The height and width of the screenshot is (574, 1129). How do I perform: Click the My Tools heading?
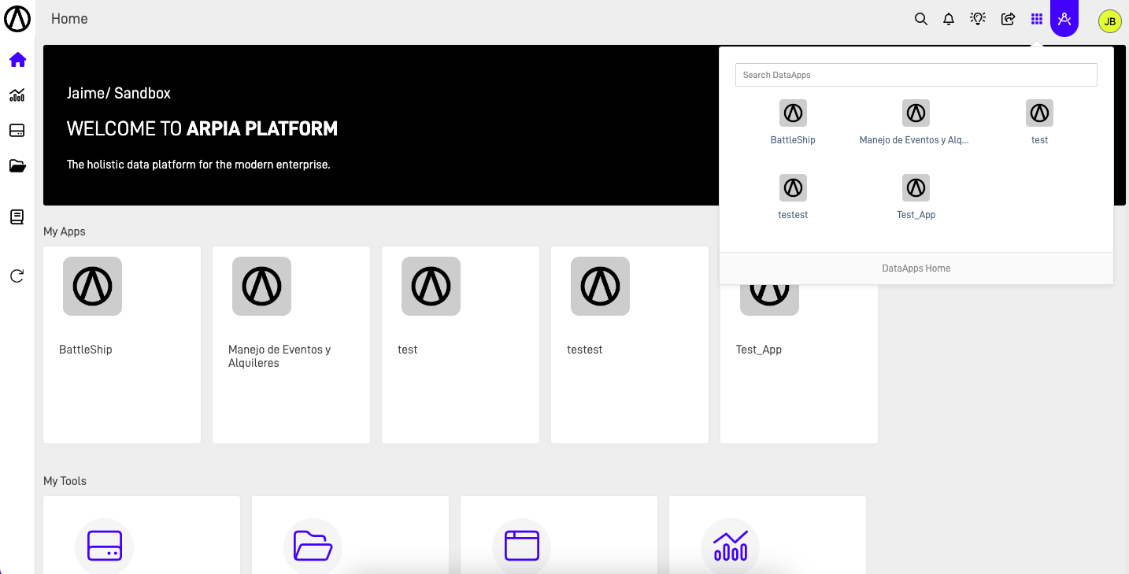65,481
